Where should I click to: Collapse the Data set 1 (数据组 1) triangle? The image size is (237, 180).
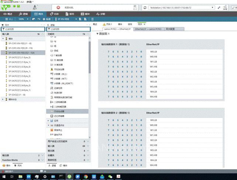97,34
